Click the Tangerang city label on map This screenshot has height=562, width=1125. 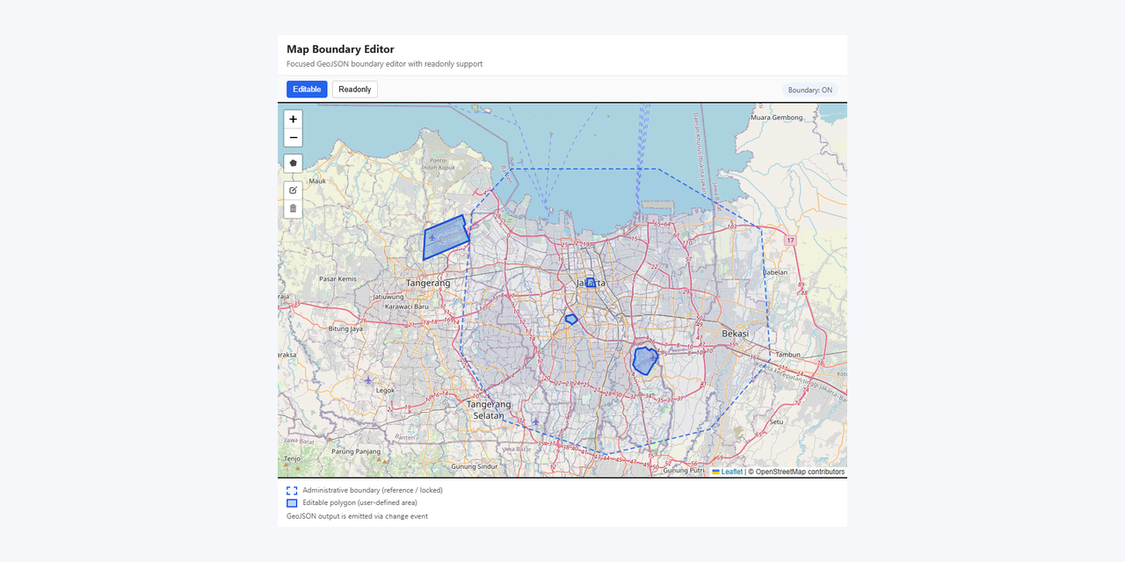428,283
